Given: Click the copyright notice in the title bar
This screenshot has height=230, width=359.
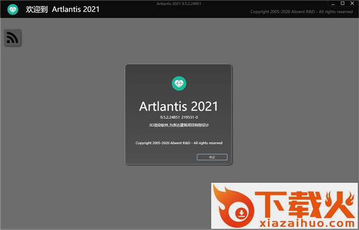Looking at the screenshot, I should pyautogui.click(x=302, y=12).
